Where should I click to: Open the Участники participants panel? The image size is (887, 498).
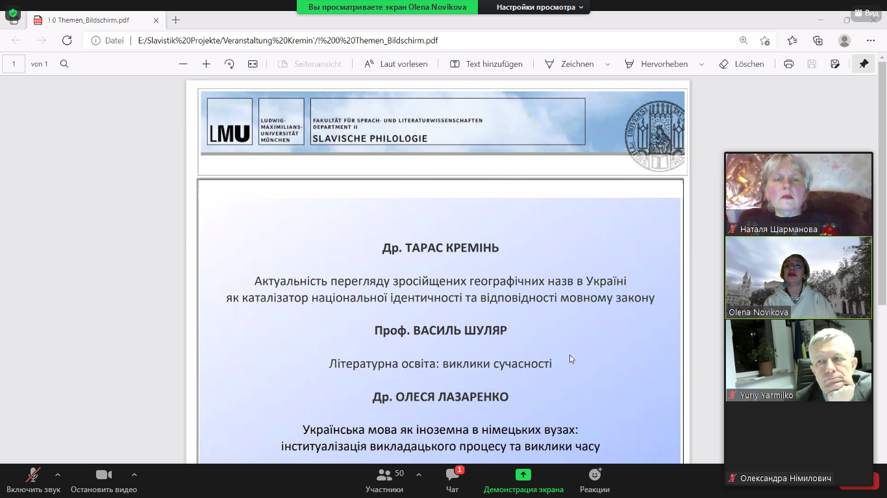(384, 479)
